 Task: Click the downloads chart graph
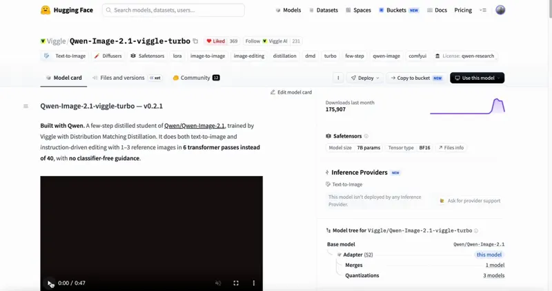pos(468,106)
